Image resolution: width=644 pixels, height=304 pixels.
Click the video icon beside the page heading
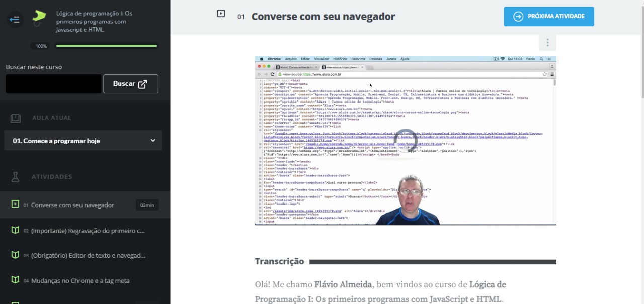[x=221, y=14]
